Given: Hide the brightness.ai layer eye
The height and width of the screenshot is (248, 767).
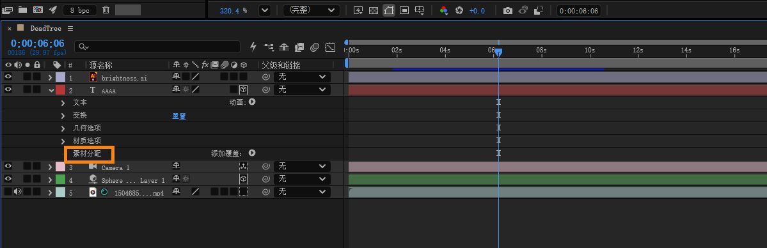Looking at the screenshot, I should [x=8, y=77].
